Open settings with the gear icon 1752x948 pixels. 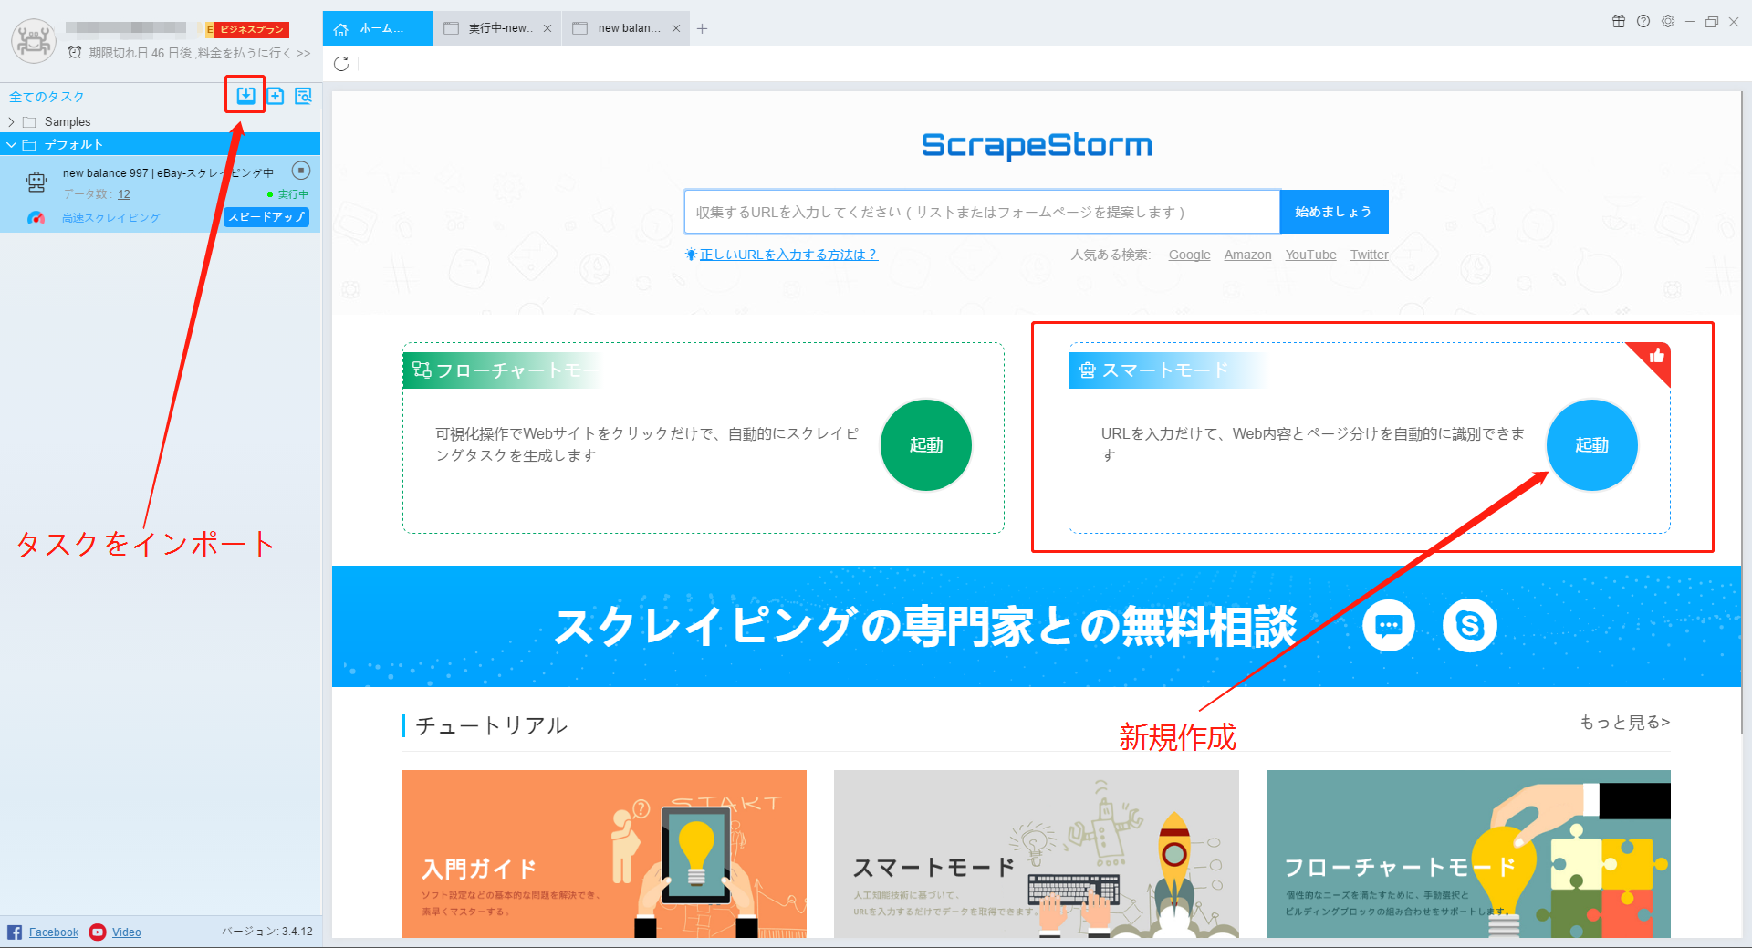point(1668,22)
